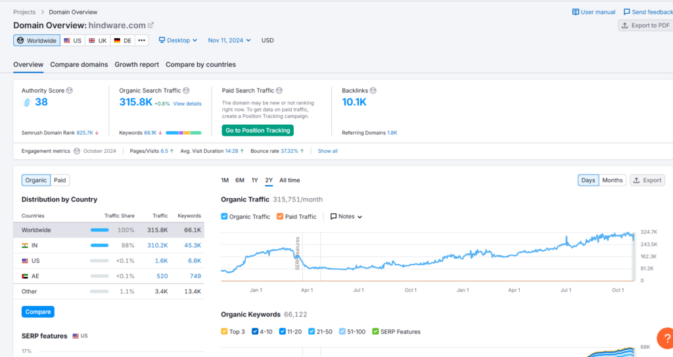Viewport: 673px width, 357px height.
Task: Click US flag in country table
Action: (25, 261)
